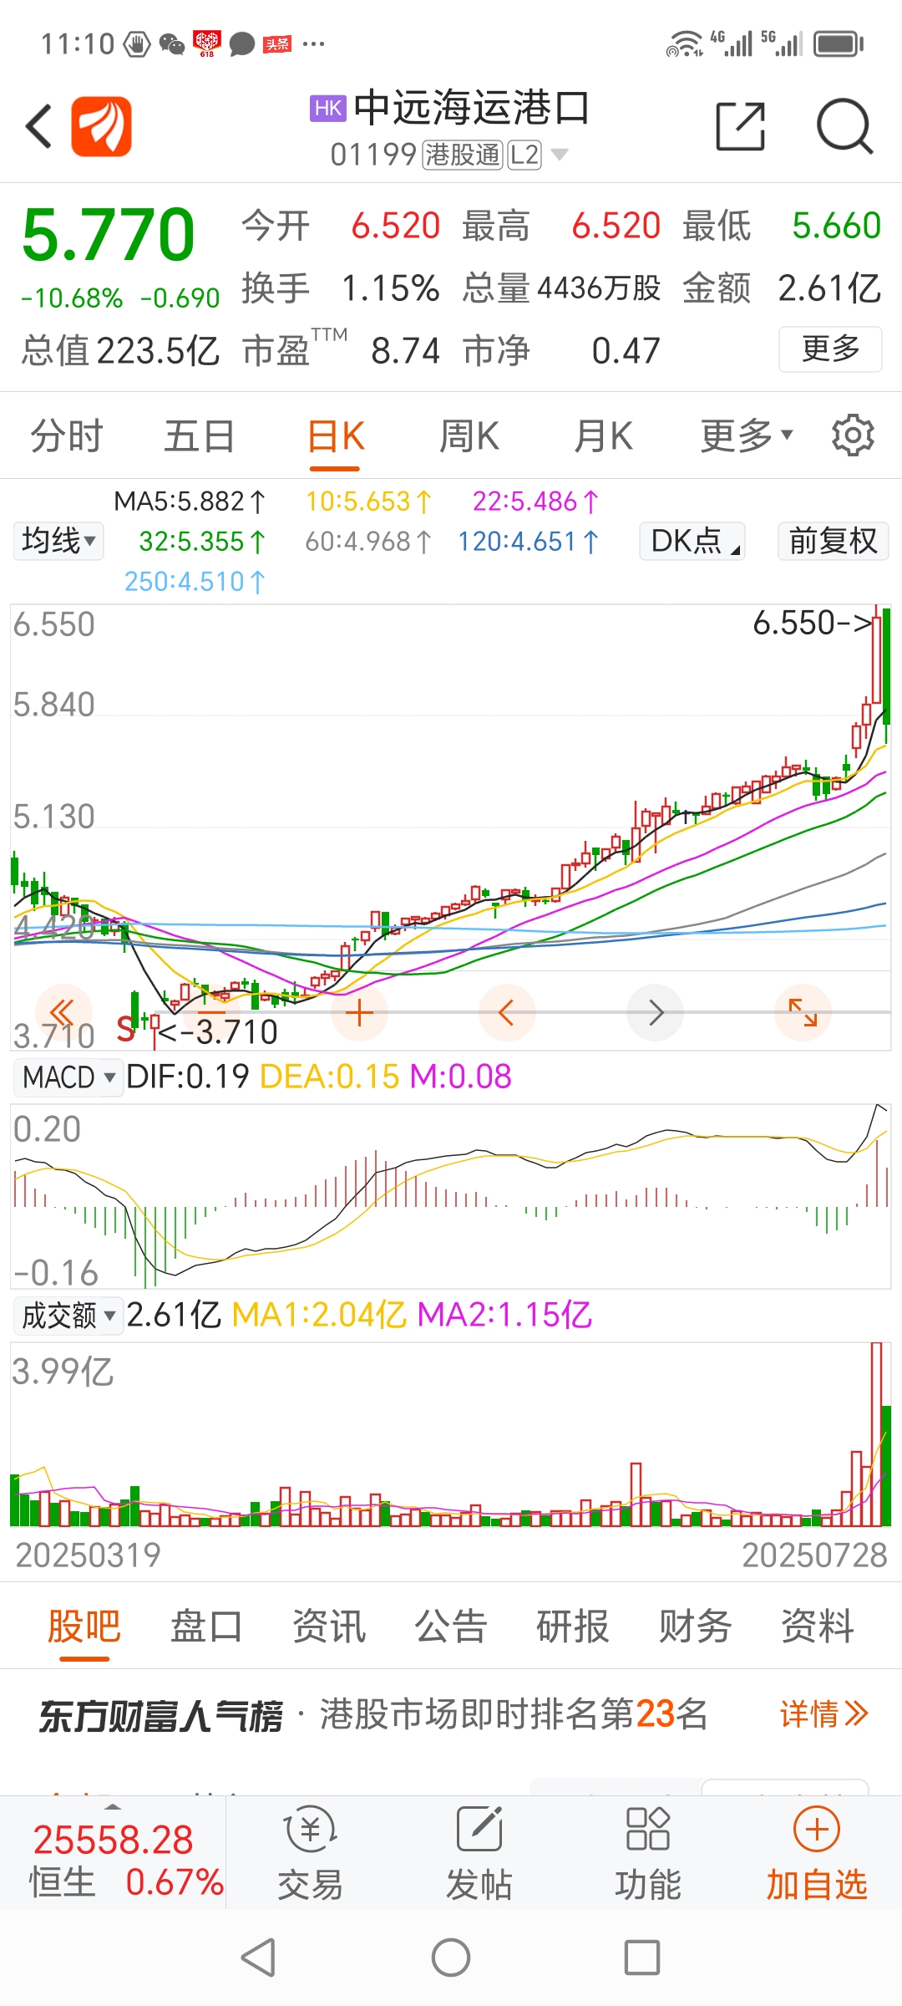The image size is (902, 2006).
Task: Tap the back arrow icon
Action: pyautogui.click(x=39, y=127)
